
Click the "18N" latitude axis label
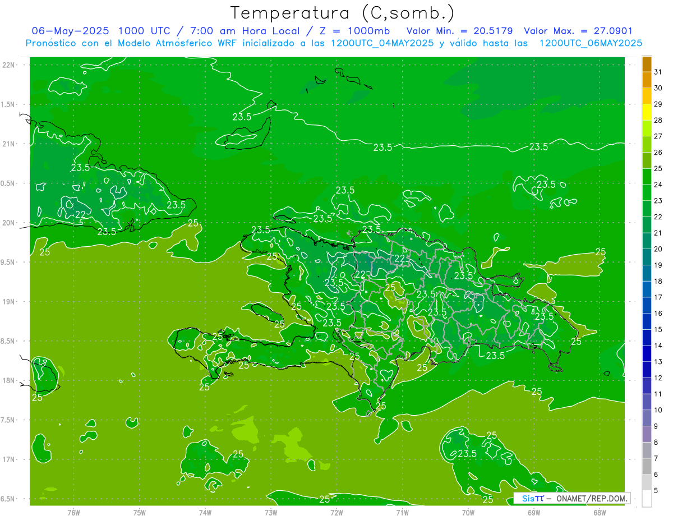coord(8,381)
